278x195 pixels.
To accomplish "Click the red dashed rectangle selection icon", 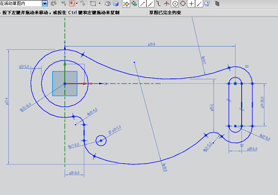I will click(93, 4).
